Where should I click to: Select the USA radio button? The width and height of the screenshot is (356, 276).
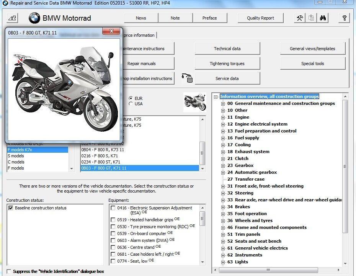[131, 104]
